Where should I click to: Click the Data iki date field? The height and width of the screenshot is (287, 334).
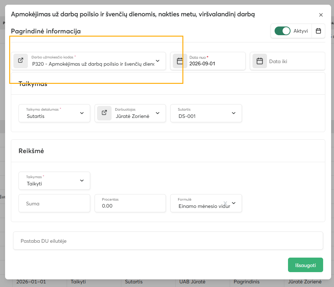click(x=288, y=61)
